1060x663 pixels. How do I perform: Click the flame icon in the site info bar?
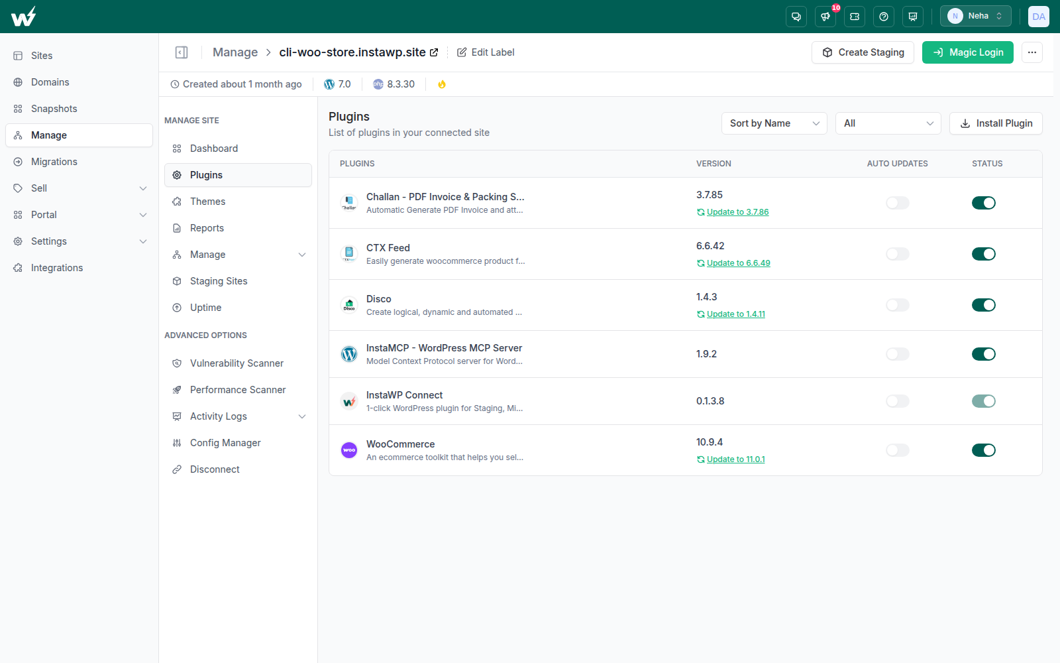[442, 84]
